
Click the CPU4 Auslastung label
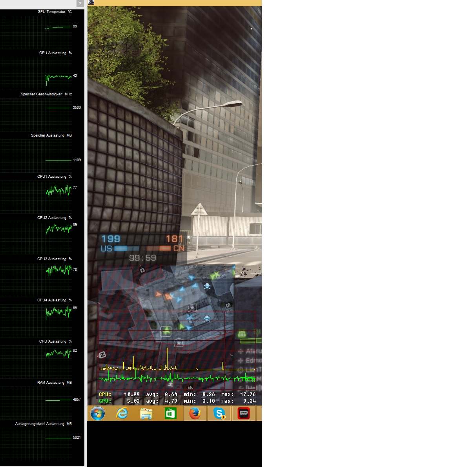pos(55,300)
